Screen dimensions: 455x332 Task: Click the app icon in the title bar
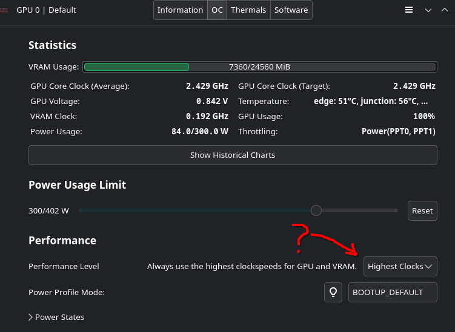pos(4,10)
